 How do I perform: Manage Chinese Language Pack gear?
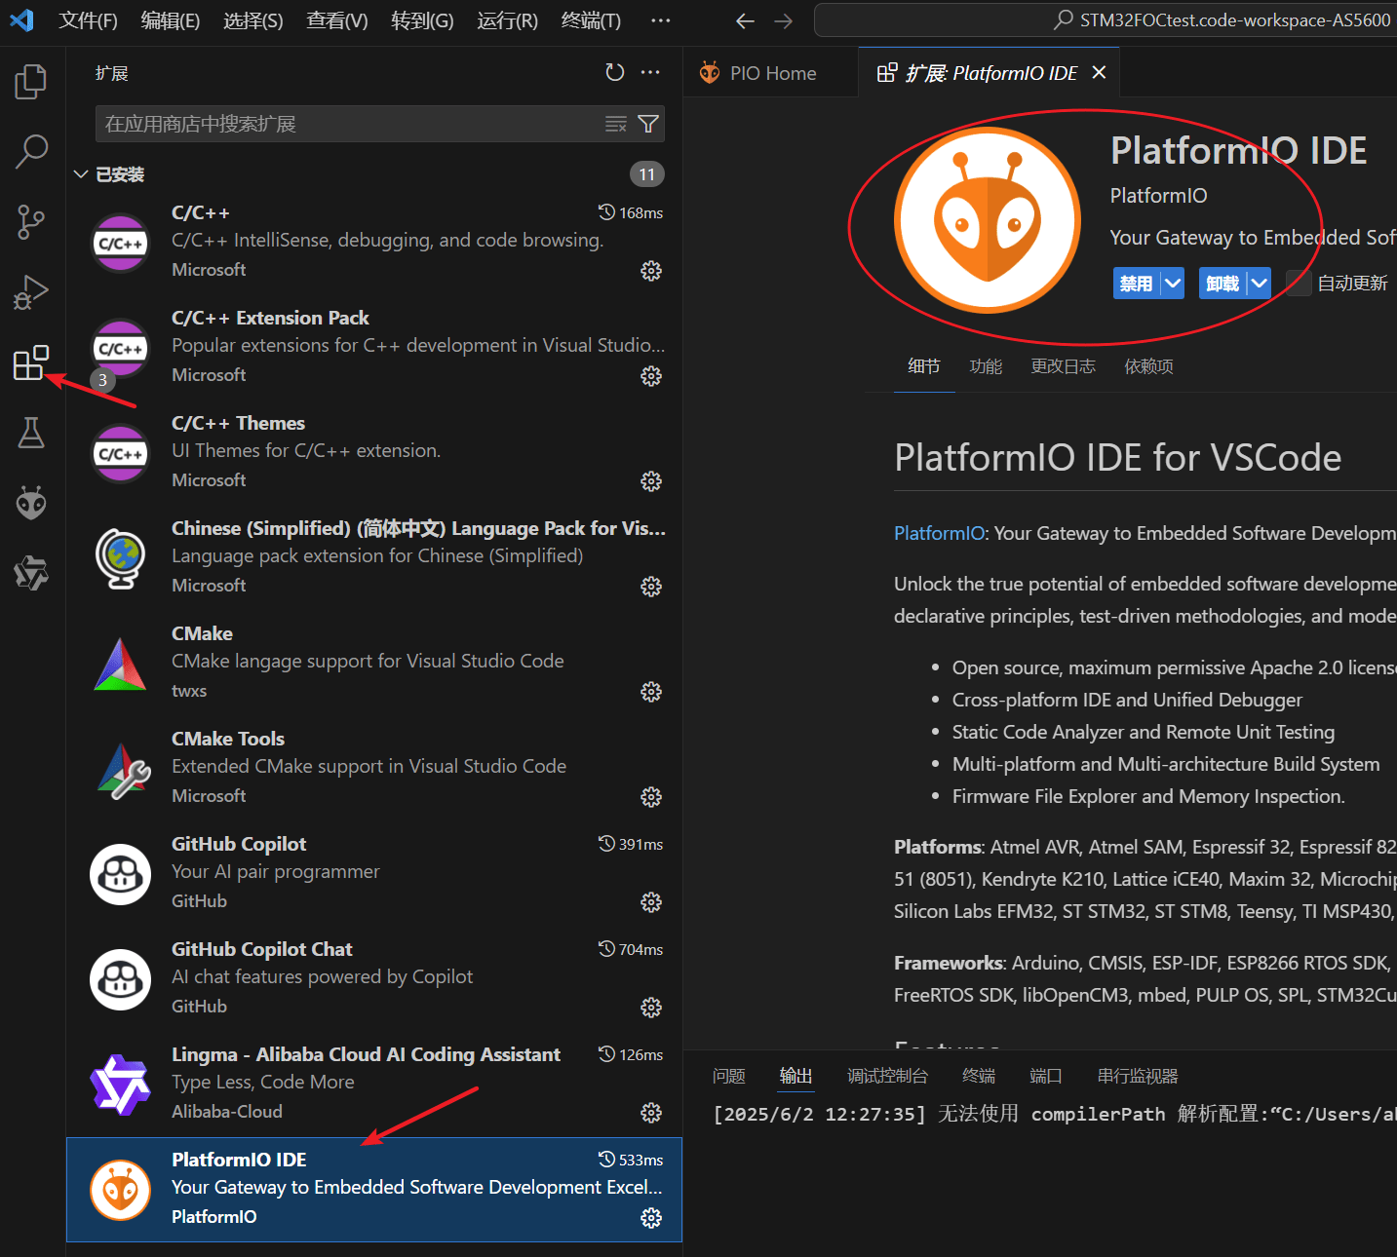pos(651,587)
